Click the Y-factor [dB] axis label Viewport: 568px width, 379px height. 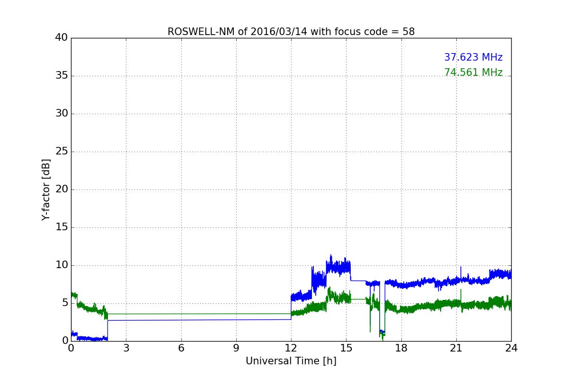[46, 189]
